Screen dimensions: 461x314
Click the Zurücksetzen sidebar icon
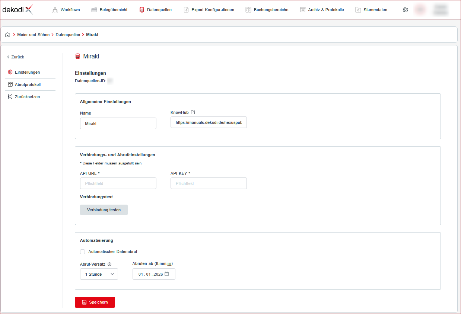point(10,97)
